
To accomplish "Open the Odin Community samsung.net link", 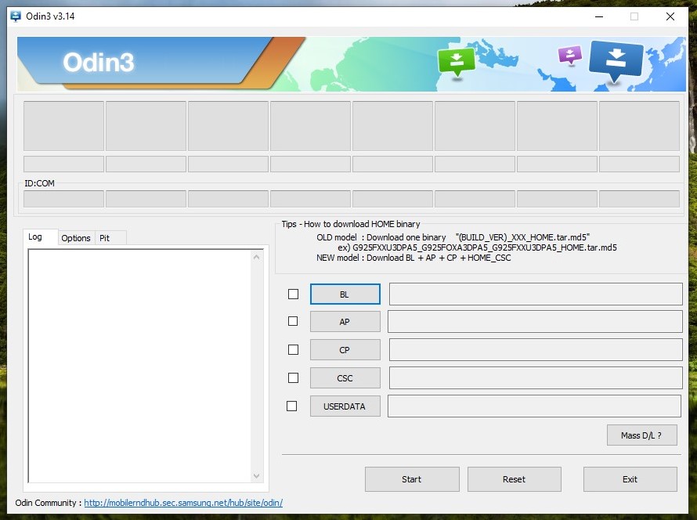I will (x=183, y=503).
